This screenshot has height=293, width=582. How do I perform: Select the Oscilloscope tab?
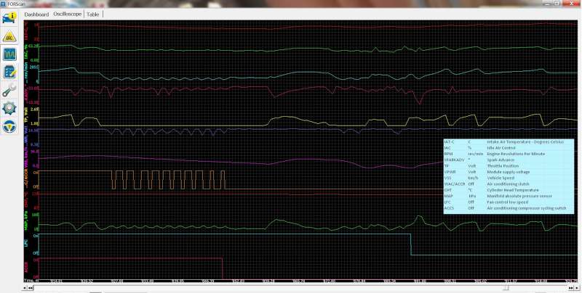[x=68, y=14]
